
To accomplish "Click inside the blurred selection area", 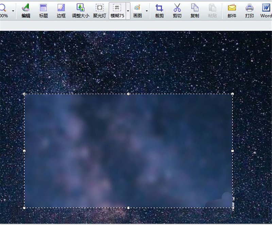I will tap(129, 151).
